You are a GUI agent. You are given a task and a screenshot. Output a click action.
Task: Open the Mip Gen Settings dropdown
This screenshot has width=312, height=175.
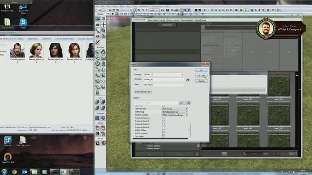175,115
